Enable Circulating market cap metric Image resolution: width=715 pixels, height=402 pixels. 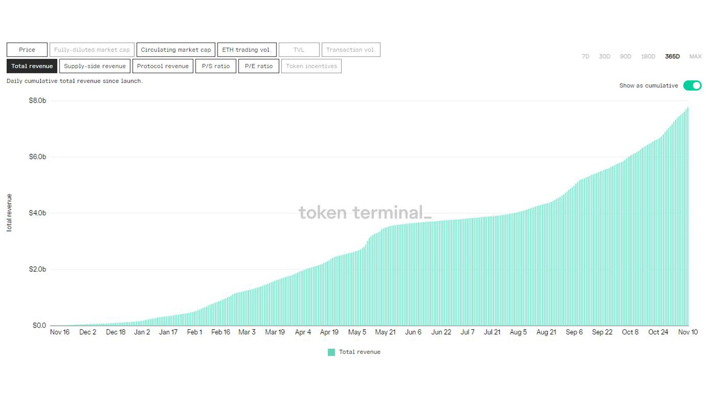(176, 50)
